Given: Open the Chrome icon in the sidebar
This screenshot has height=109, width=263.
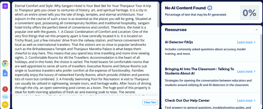Looking at the screenshot, I should click(x=5, y=64).
